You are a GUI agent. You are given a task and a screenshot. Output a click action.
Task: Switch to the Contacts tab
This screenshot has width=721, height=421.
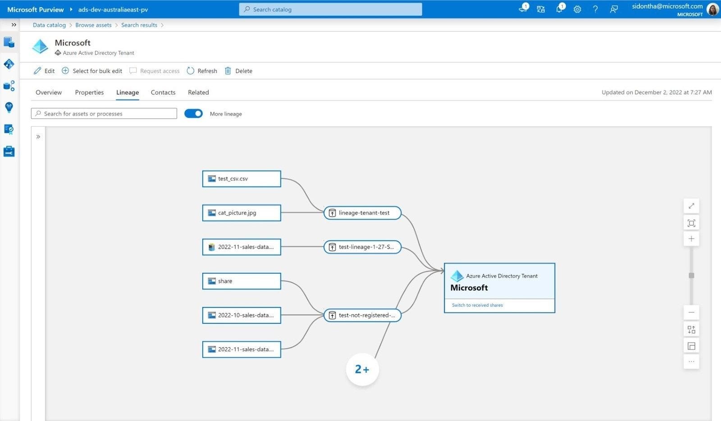(x=163, y=92)
